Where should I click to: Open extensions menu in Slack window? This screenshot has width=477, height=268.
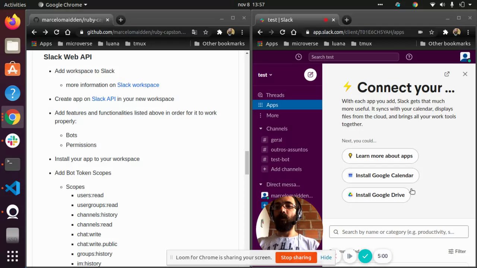coord(445,32)
